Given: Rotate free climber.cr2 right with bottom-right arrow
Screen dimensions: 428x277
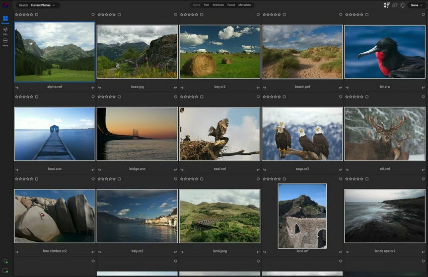Looking at the screenshot, I should [93, 252].
